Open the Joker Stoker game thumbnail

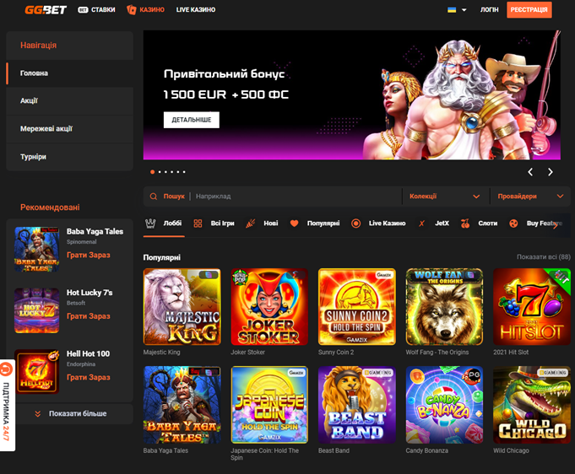click(269, 307)
